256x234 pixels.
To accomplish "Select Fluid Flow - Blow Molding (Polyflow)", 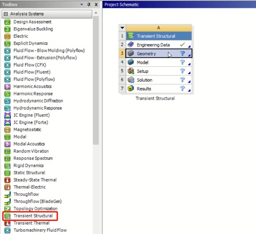I will point(49,51).
